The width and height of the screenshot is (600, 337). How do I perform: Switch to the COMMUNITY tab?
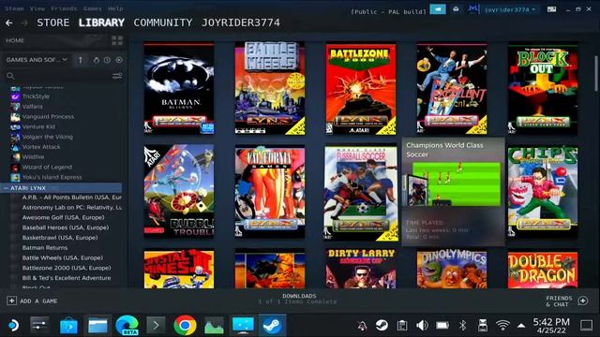pos(163,22)
